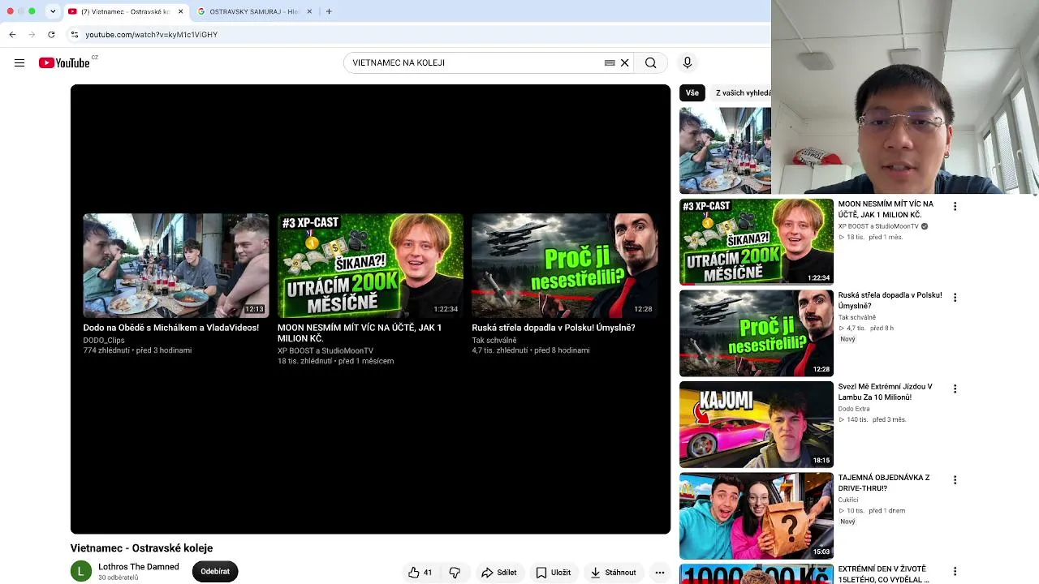Subscribe with the Odebírat button
This screenshot has height=584, width=1039.
(x=215, y=572)
